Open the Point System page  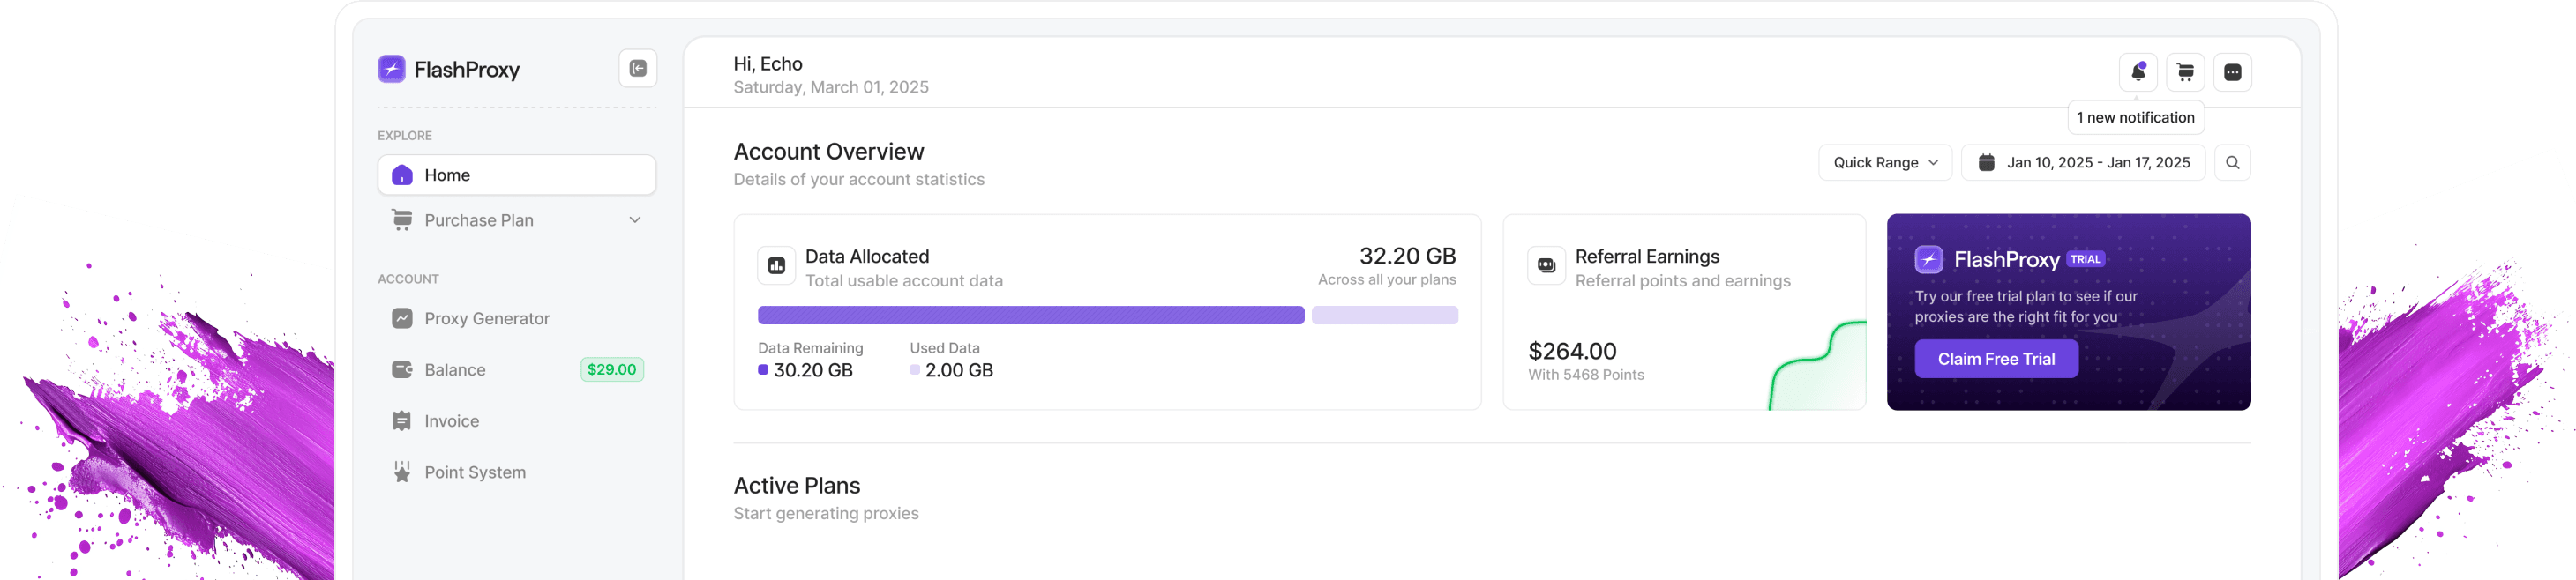(x=474, y=472)
